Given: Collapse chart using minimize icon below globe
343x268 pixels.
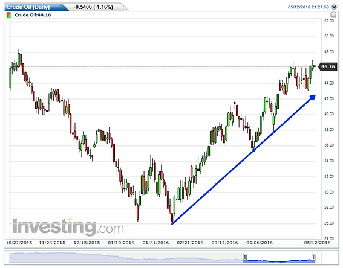Looking at the screenshot, I should point(333,15).
